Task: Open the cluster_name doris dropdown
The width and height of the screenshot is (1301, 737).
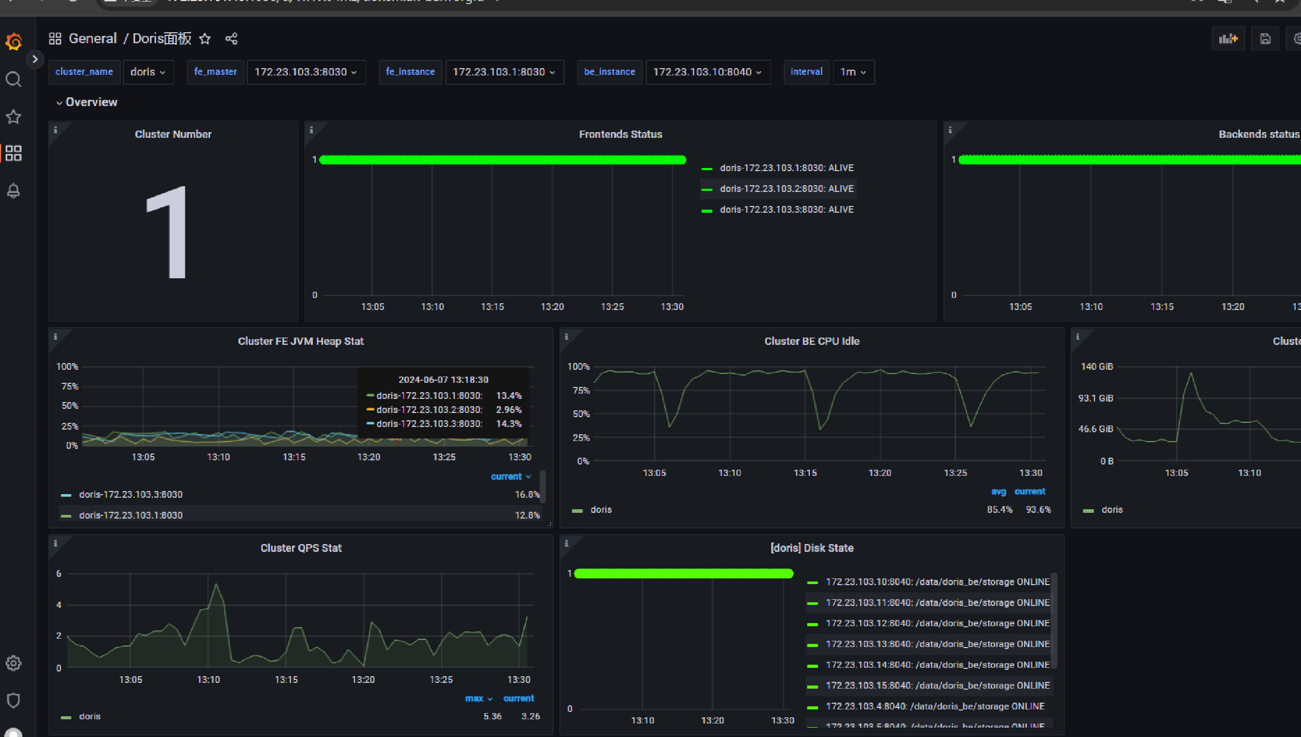Action: pos(148,72)
